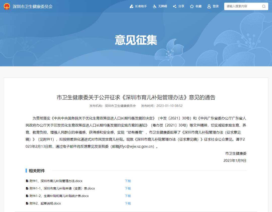Download 附件2 起草说明.docx
272x212 pixels.
click(x=128, y=203)
